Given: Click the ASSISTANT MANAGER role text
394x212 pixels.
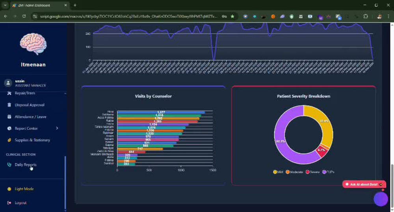Looking at the screenshot, I should point(30,86).
